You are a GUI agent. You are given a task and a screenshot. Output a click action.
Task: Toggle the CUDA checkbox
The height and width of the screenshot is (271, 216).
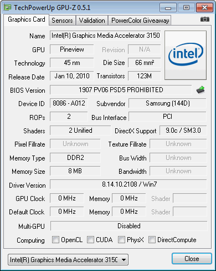90,239
